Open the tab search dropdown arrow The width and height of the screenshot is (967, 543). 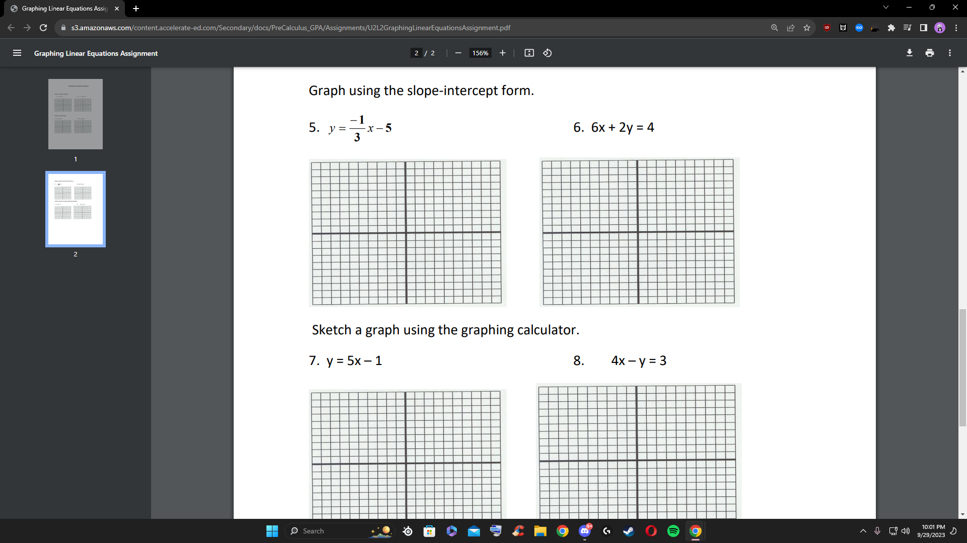point(885,7)
